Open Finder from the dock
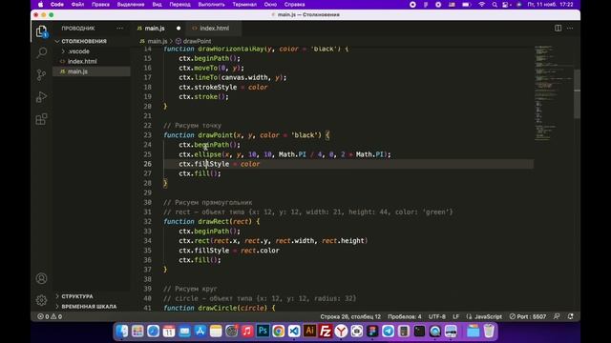The width and height of the screenshot is (611, 343). [x=122, y=331]
